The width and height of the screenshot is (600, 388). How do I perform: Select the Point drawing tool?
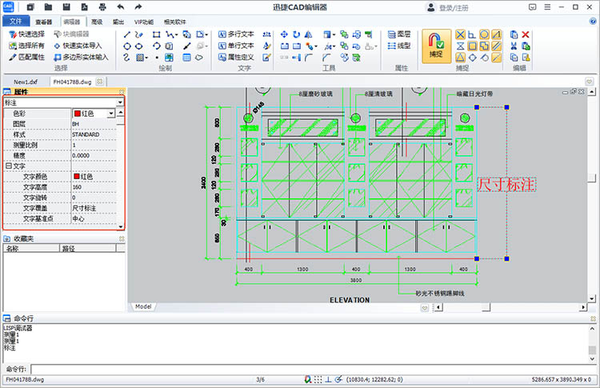coord(157,58)
